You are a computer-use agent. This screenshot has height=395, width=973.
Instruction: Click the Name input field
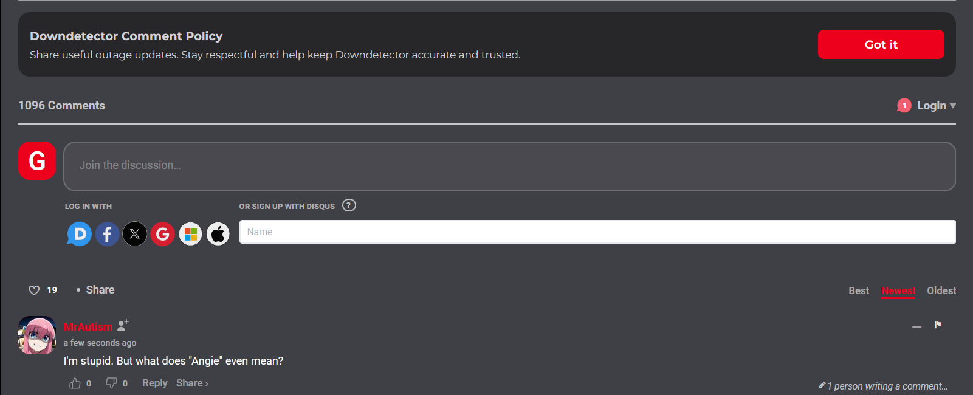pyautogui.click(x=597, y=232)
